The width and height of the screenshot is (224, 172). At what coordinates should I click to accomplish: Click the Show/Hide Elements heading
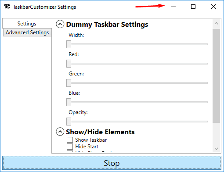(x=100, y=132)
